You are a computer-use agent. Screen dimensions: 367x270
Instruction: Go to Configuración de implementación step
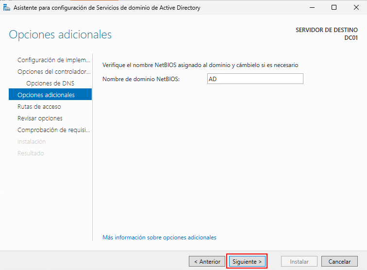[x=54, y=60]
